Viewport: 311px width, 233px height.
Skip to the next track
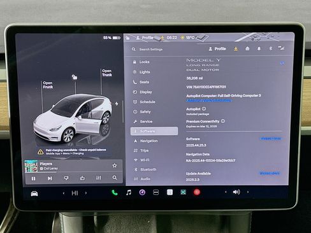(x=50, y=178)
